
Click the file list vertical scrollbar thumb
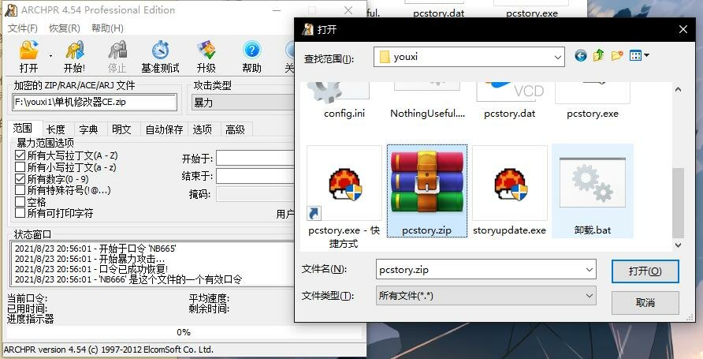tap(679, 203)
